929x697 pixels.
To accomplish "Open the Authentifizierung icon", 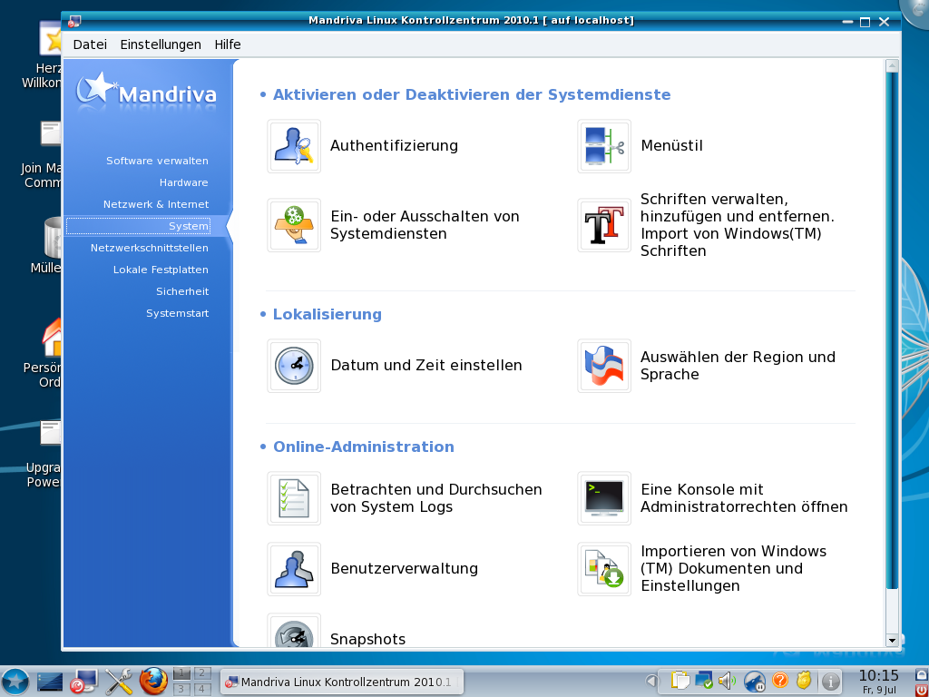I will tap(294, 146).
